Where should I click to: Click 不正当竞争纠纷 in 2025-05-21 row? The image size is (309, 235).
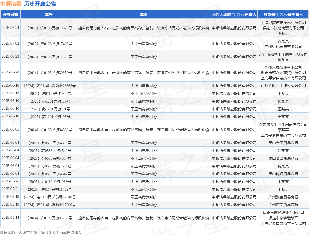[x=143, y=189]
